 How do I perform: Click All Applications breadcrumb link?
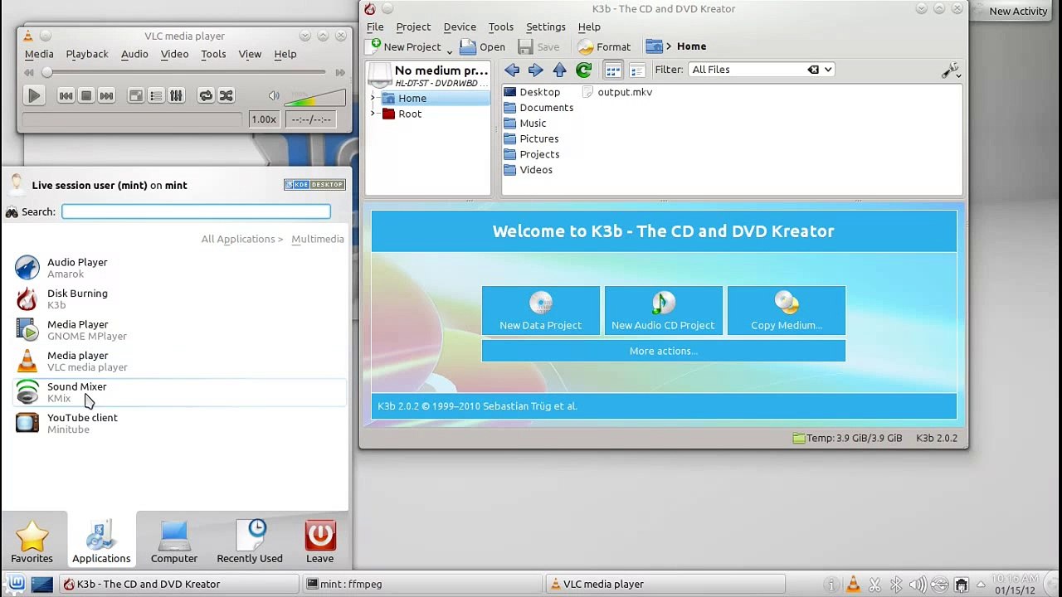click(x=238, y=239)
